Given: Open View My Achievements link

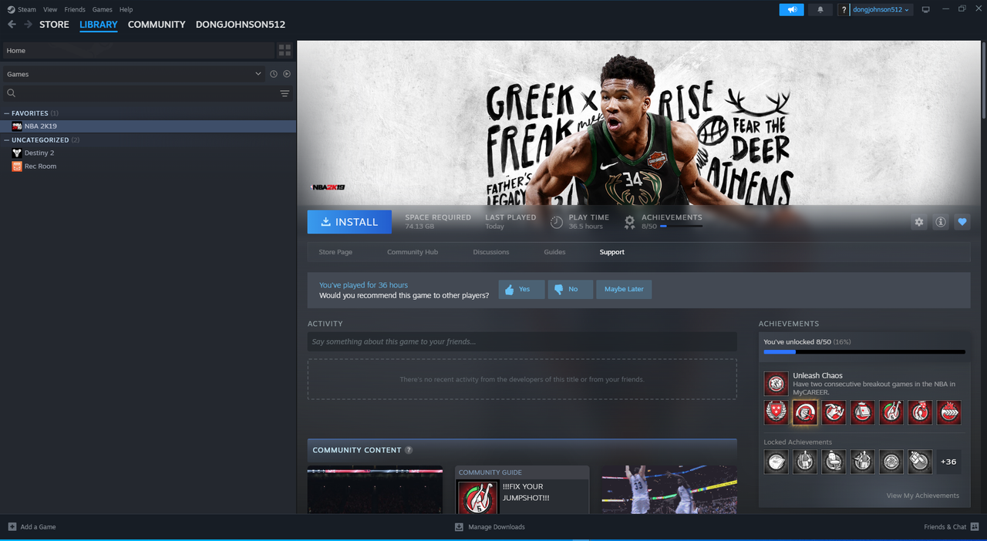Looking at the screenshot, I should tap(923, 496).
